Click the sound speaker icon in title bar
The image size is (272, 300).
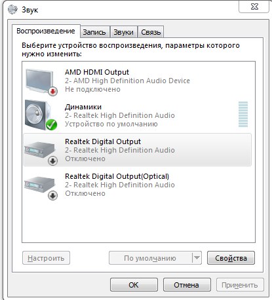pyautogui.click(x=12, y=10)
